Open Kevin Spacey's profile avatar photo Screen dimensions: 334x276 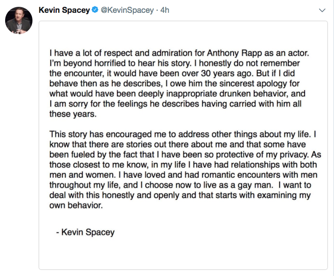(19, 20)
